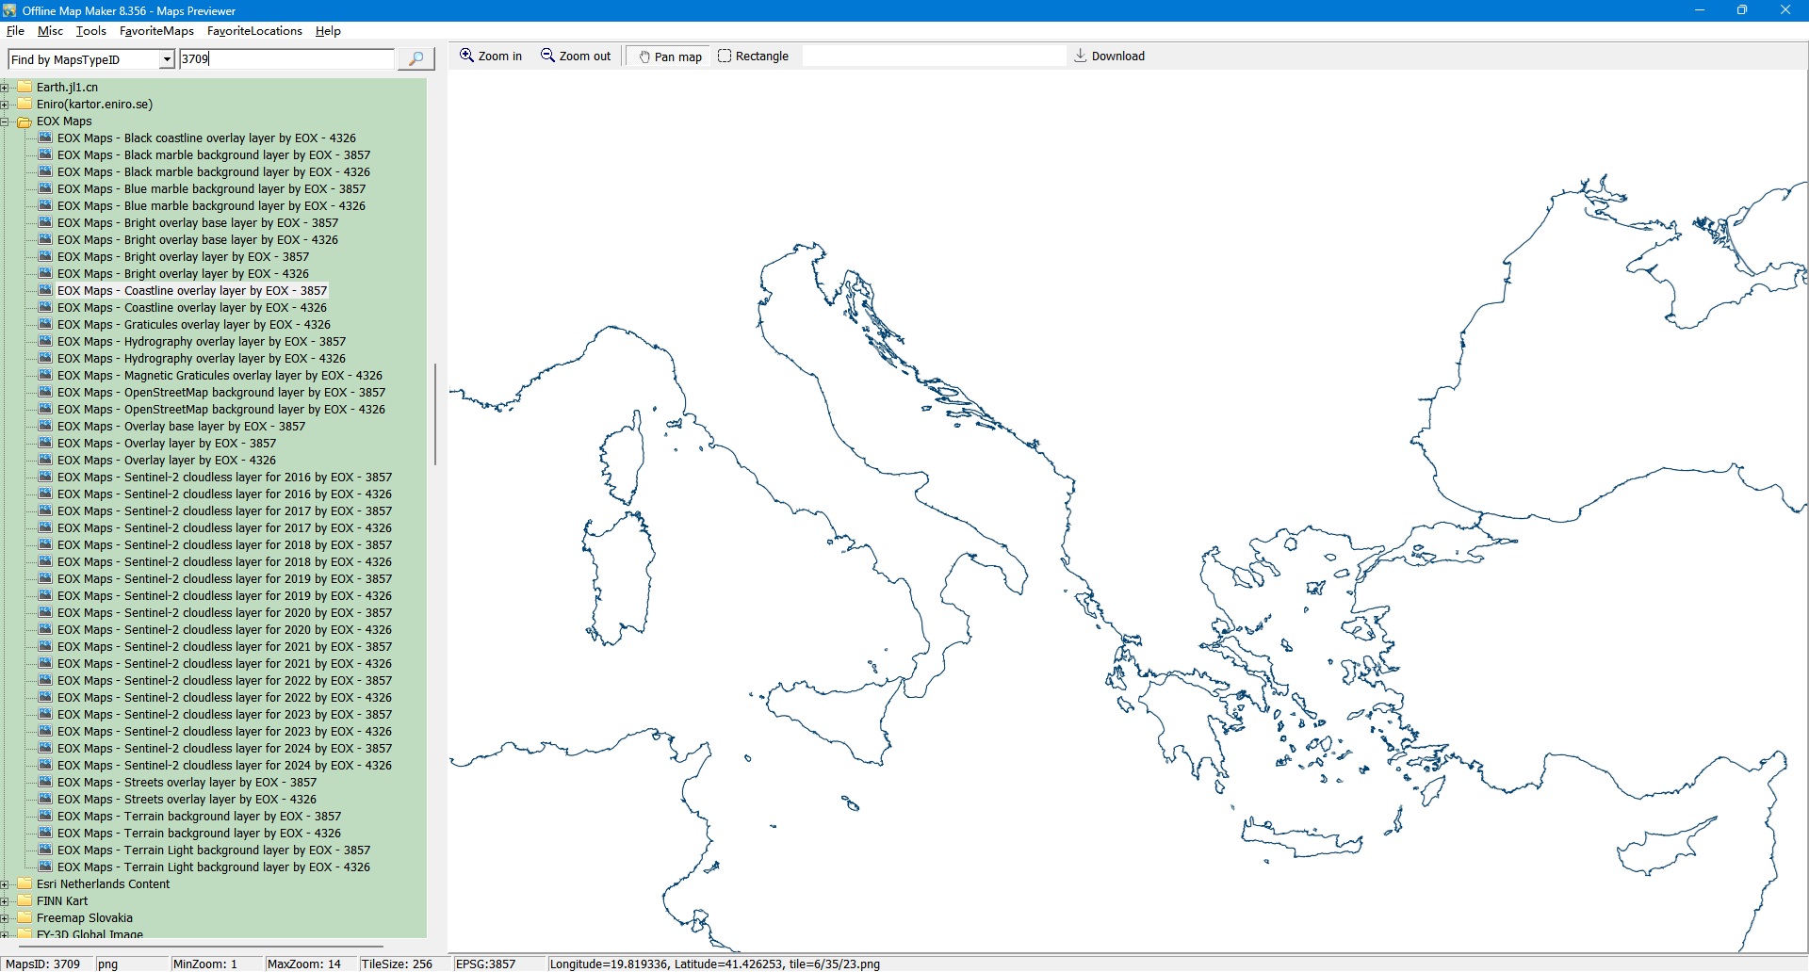Viewport: 1809px width, 972px height.
Task: Expand the Esri Netherlands Content node
Action: click(x=5, y=884)
